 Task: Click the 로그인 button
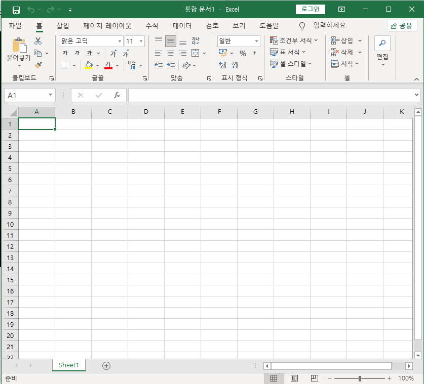coord(311,10)
